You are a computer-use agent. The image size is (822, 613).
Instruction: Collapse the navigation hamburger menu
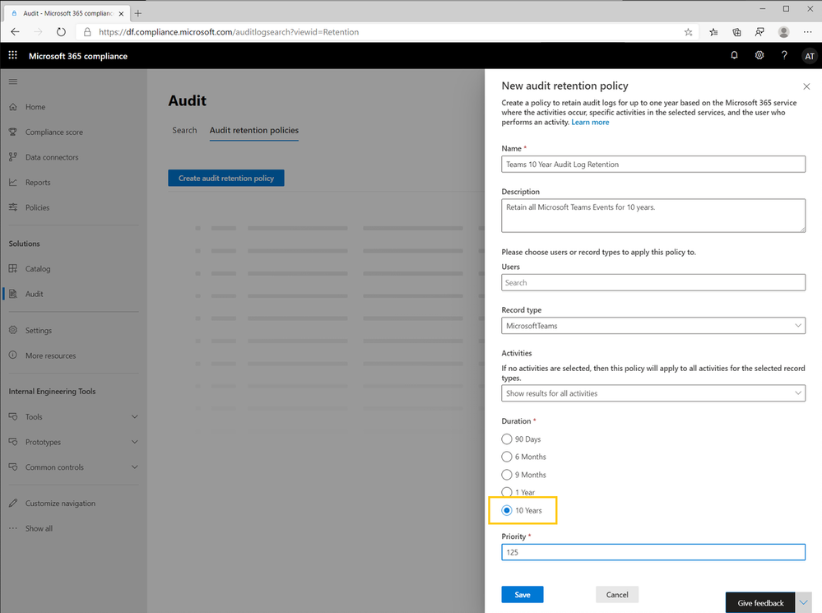coord(12,81)
